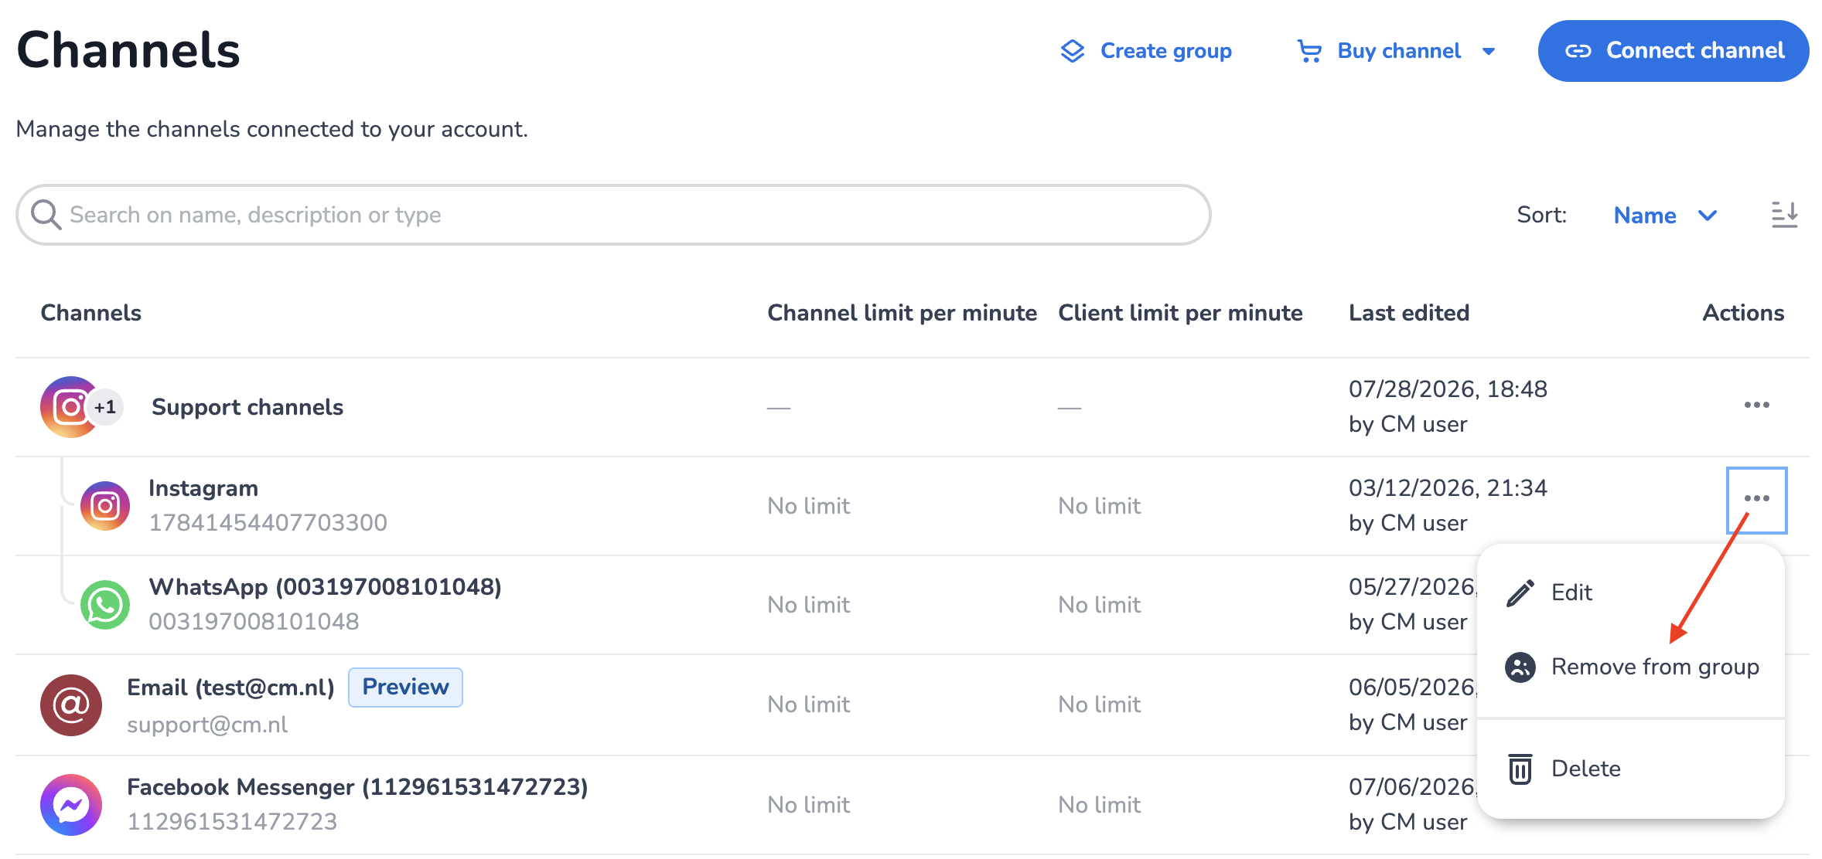1822x859 pixels.
Task: Choose Delete from the context menu
Action: 1630,769
